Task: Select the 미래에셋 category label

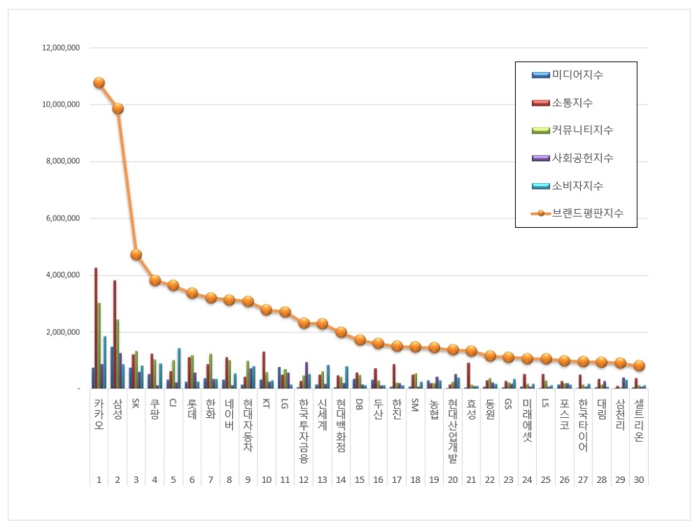Action: click(527, 419)
